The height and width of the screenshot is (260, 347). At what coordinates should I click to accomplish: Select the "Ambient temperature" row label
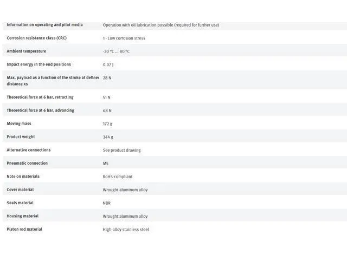(x=26, y=51)
